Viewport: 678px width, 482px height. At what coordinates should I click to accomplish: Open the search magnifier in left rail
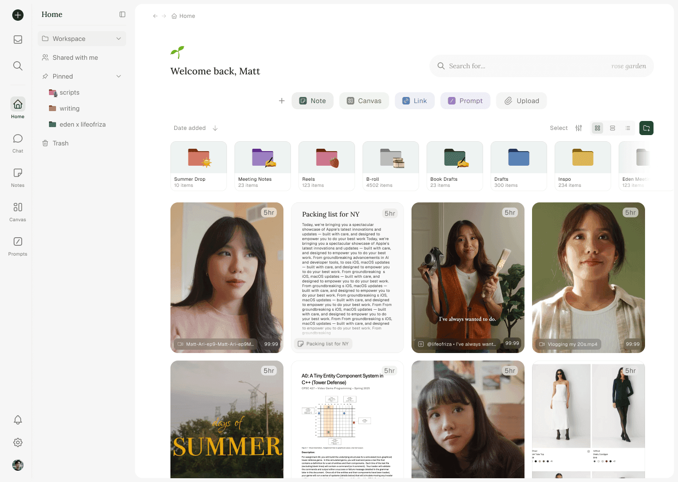coord(18,66)
